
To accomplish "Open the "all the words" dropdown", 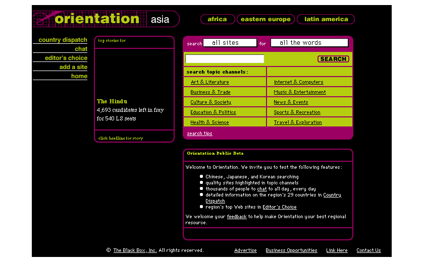I will pyautogui.click(x=309, y=43).
